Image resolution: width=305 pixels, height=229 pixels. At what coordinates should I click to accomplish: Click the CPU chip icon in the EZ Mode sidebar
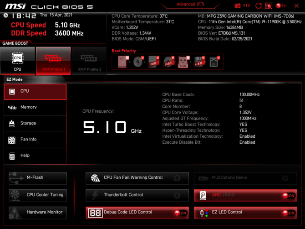click(x=12, y=91)
